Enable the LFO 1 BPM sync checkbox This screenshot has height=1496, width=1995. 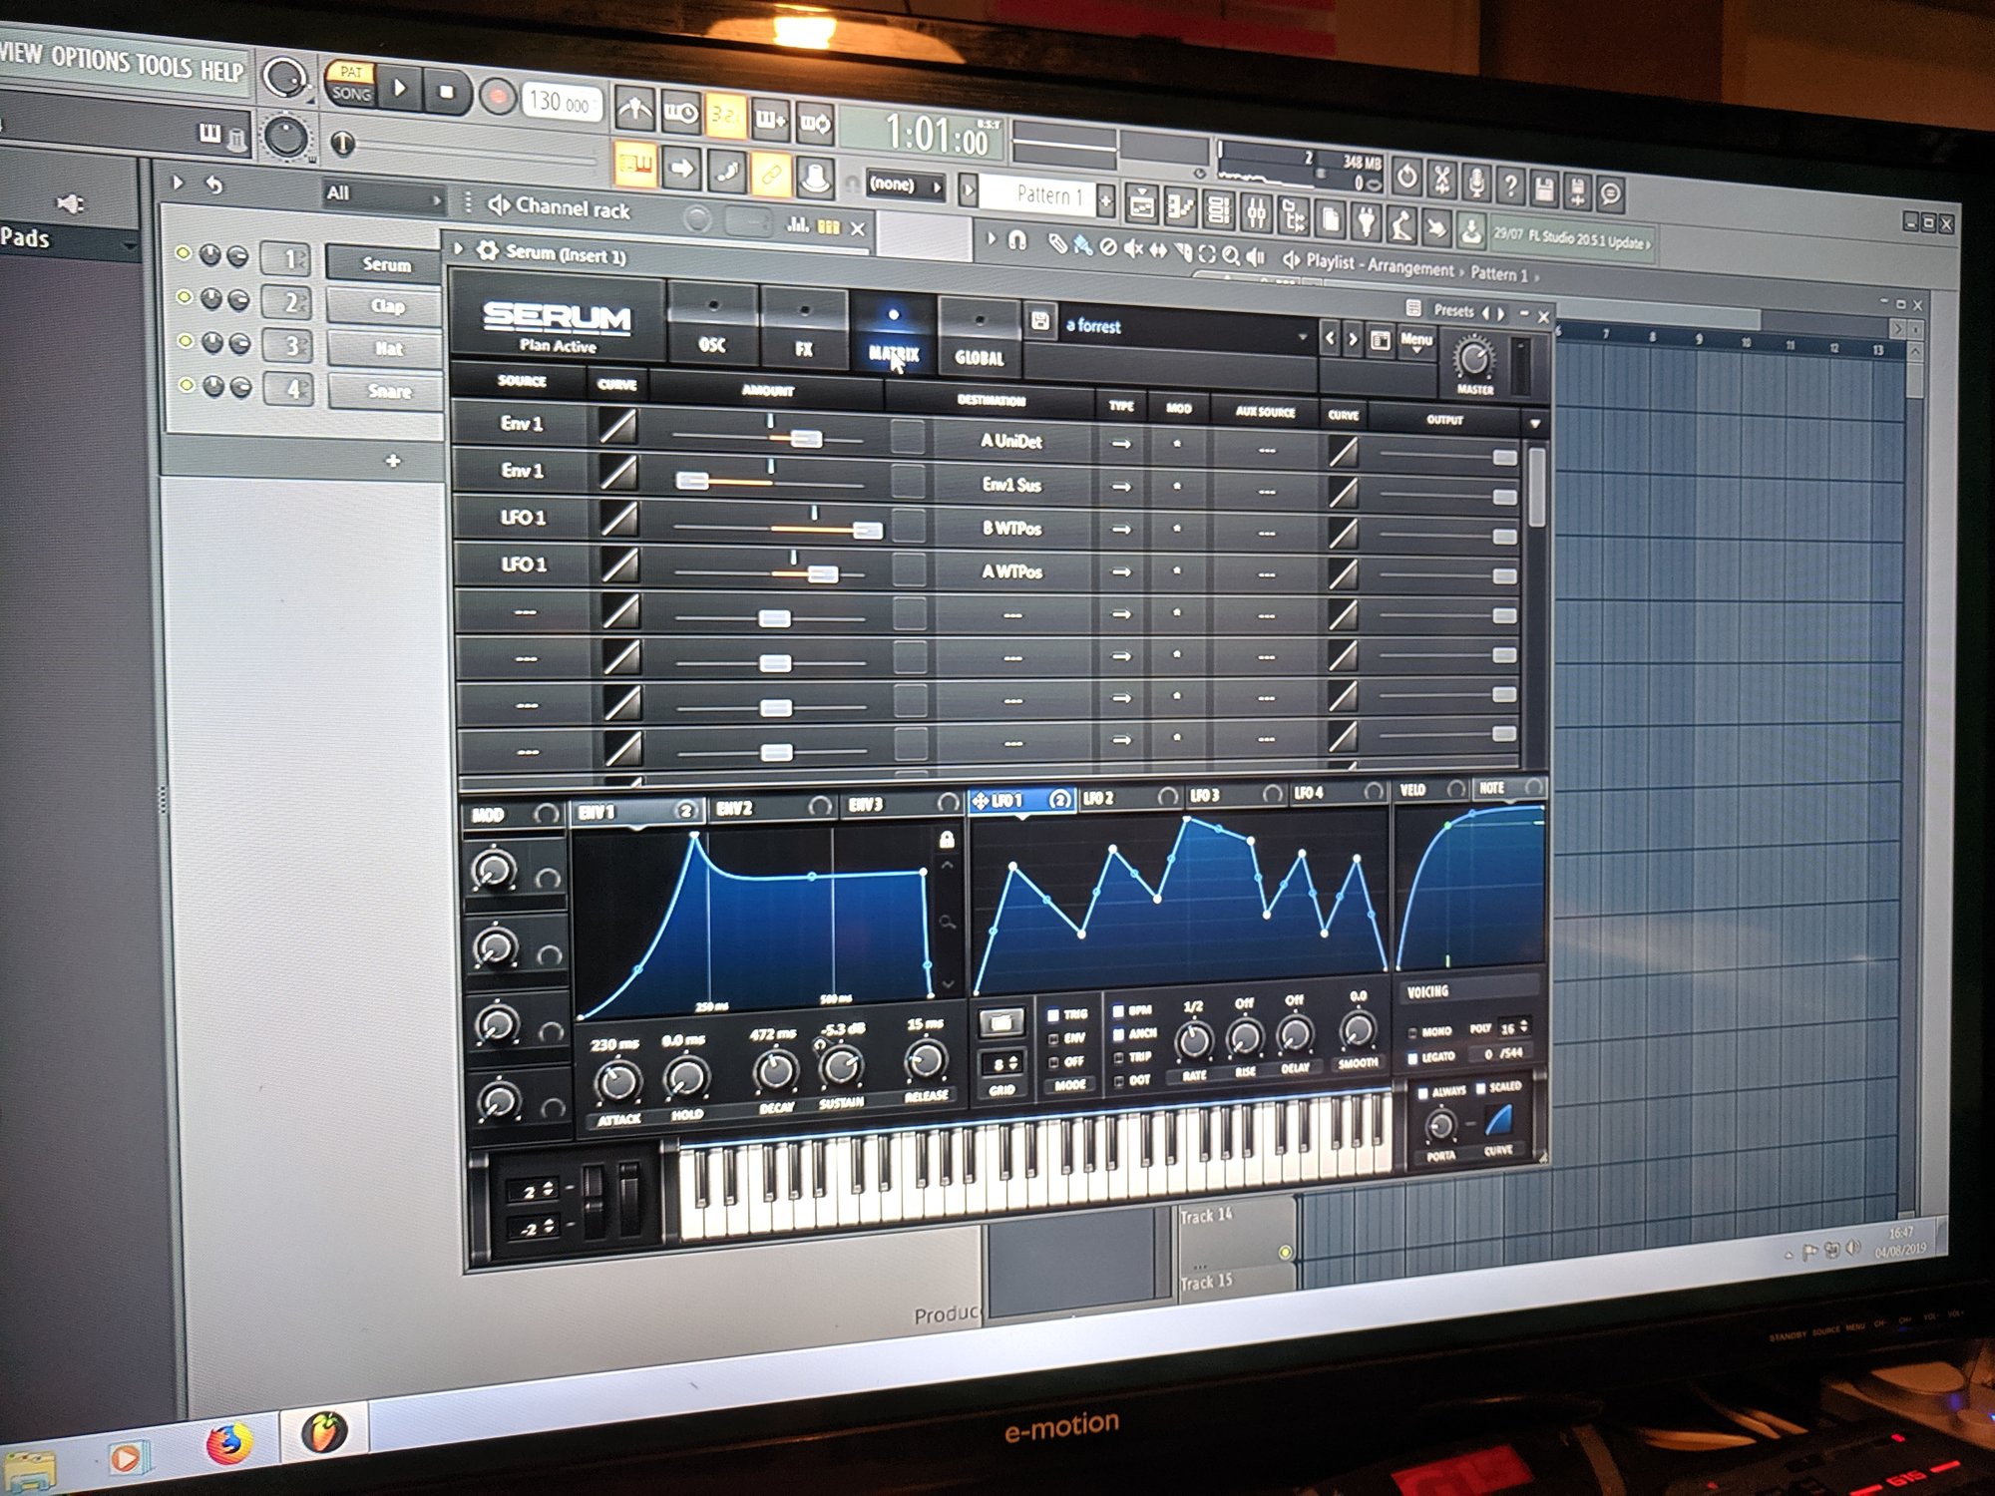[x=1118, y=1011]
